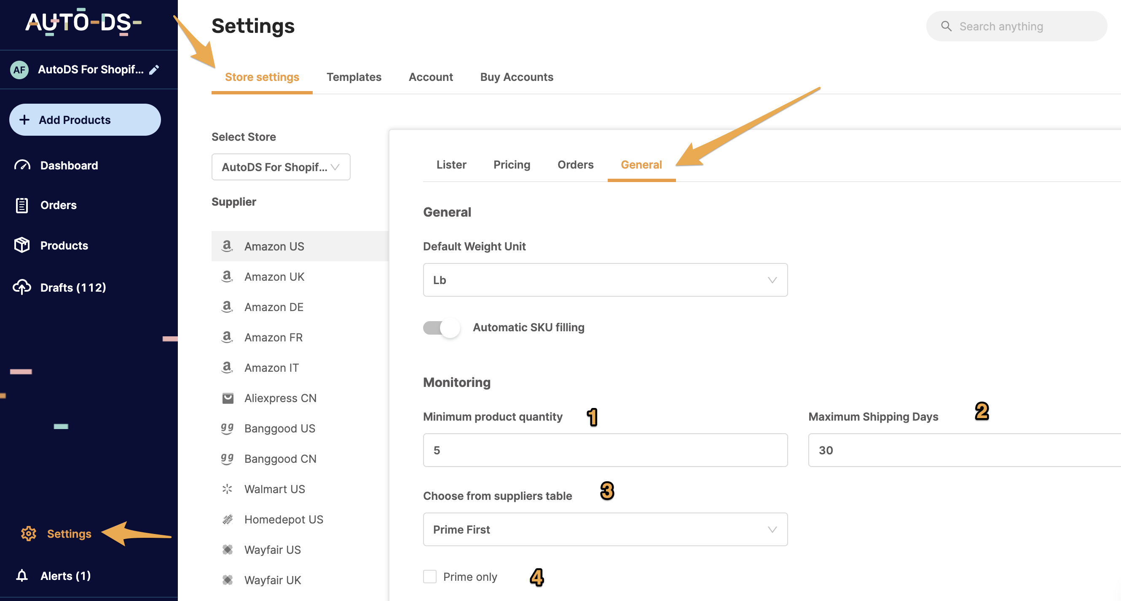Select Amazon IT supplier
The height and width of the screenshot is (601, 1121).
tap(300, 368)
